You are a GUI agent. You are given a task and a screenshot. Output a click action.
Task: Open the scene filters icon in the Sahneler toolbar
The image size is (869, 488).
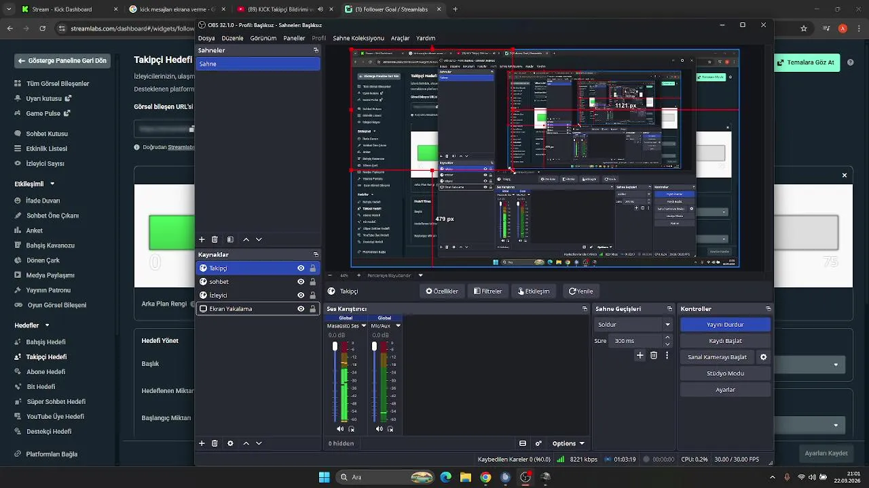230,239
